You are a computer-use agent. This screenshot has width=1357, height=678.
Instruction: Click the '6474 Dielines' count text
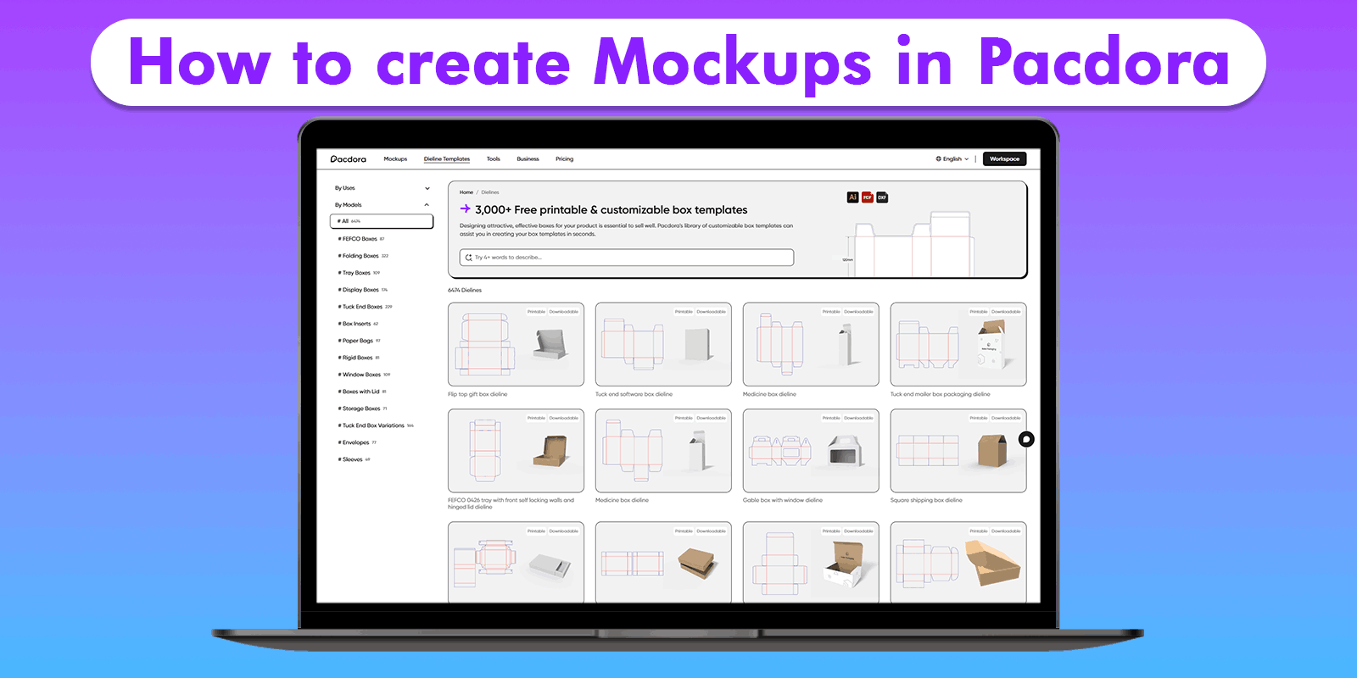pyautogui.click(x=465, y=290)
